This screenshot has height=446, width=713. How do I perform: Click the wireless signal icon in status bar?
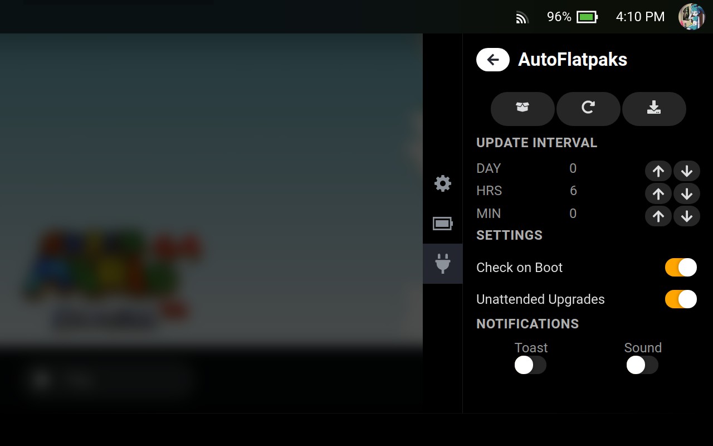[522, 18]
